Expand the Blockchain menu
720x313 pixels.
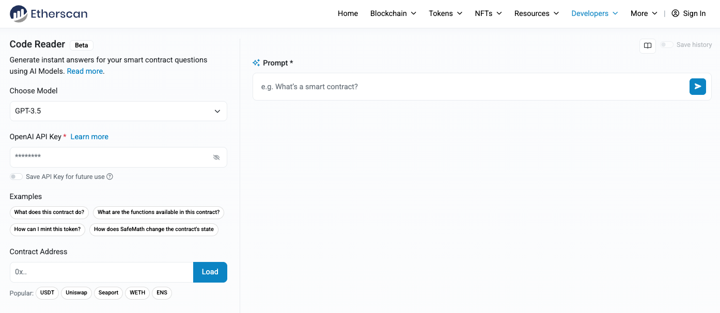click(x=393, y=13)
